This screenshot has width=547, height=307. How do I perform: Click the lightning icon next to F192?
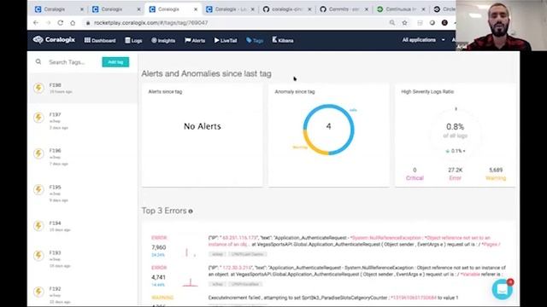tap(38, 292)
